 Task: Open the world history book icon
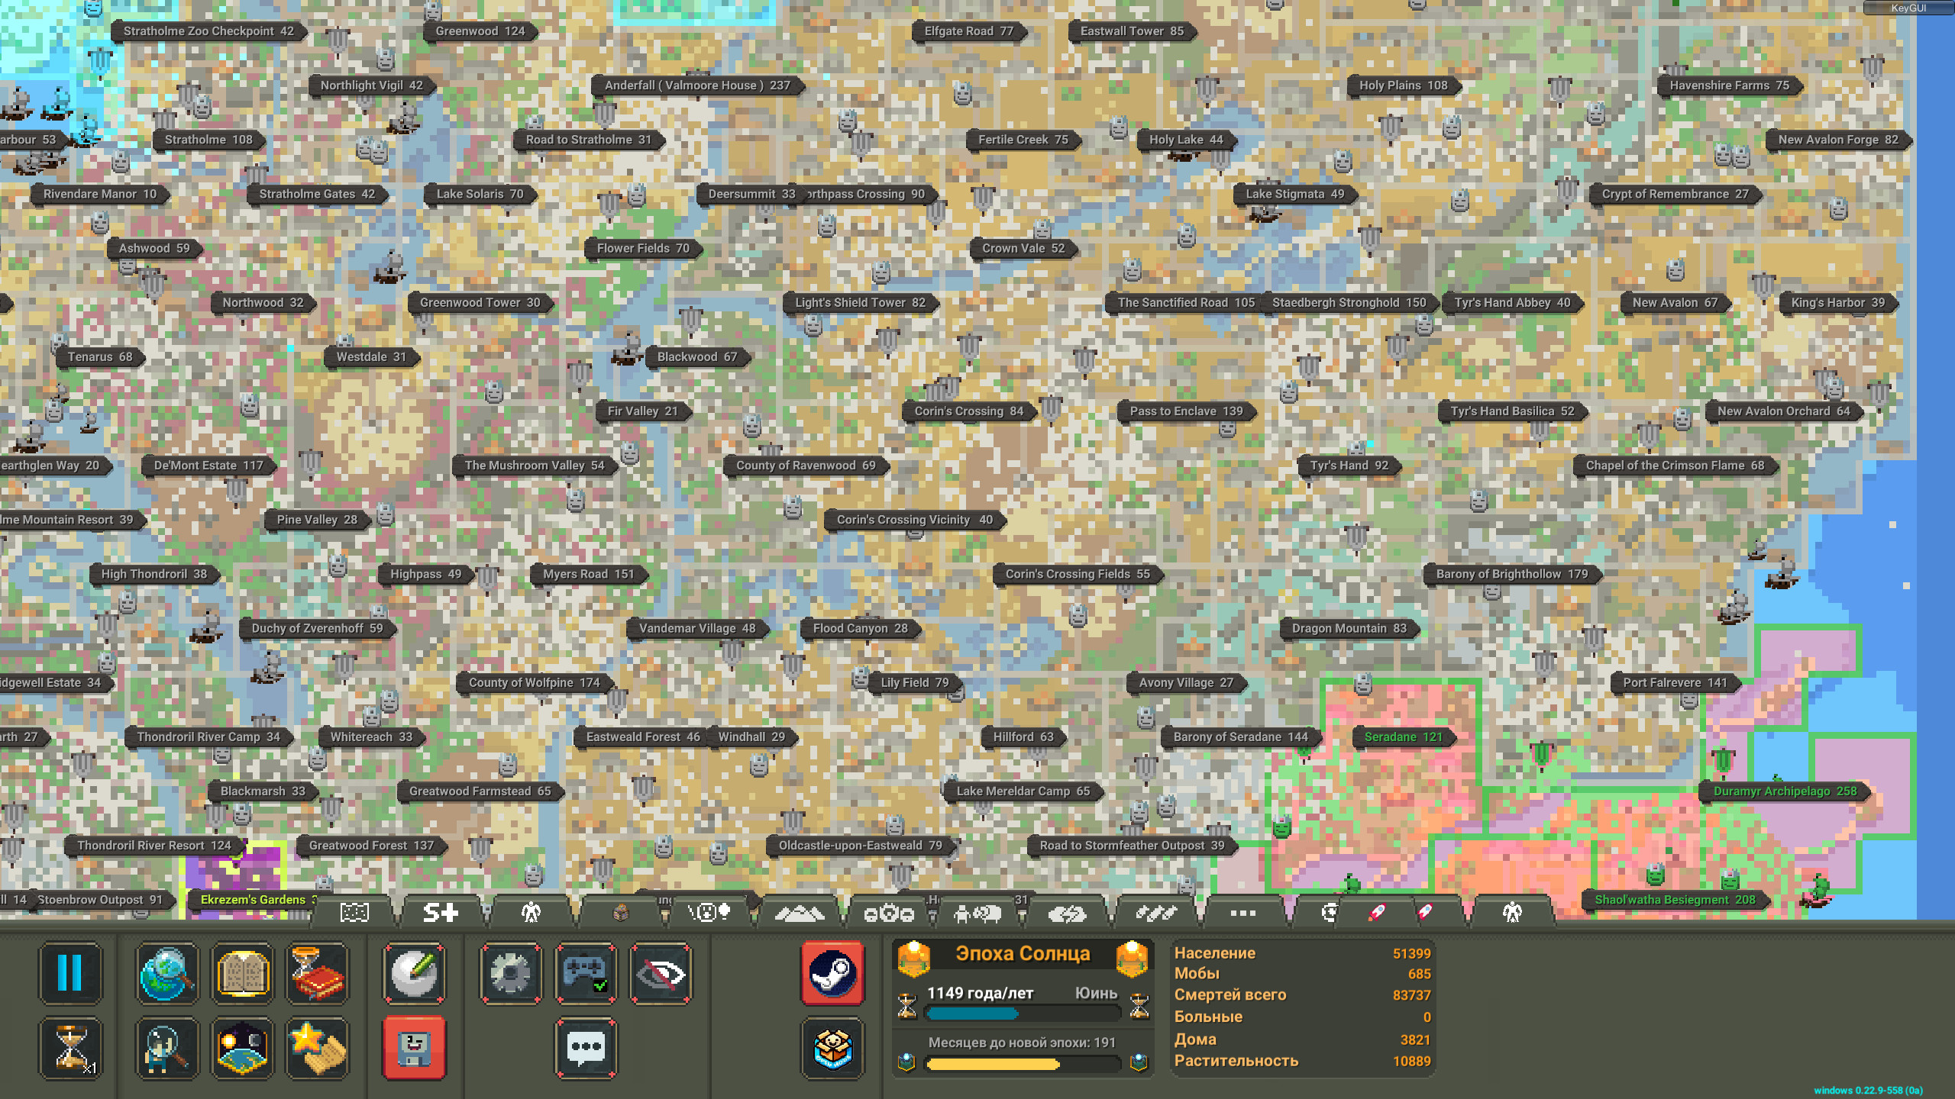tap(242, 972)
